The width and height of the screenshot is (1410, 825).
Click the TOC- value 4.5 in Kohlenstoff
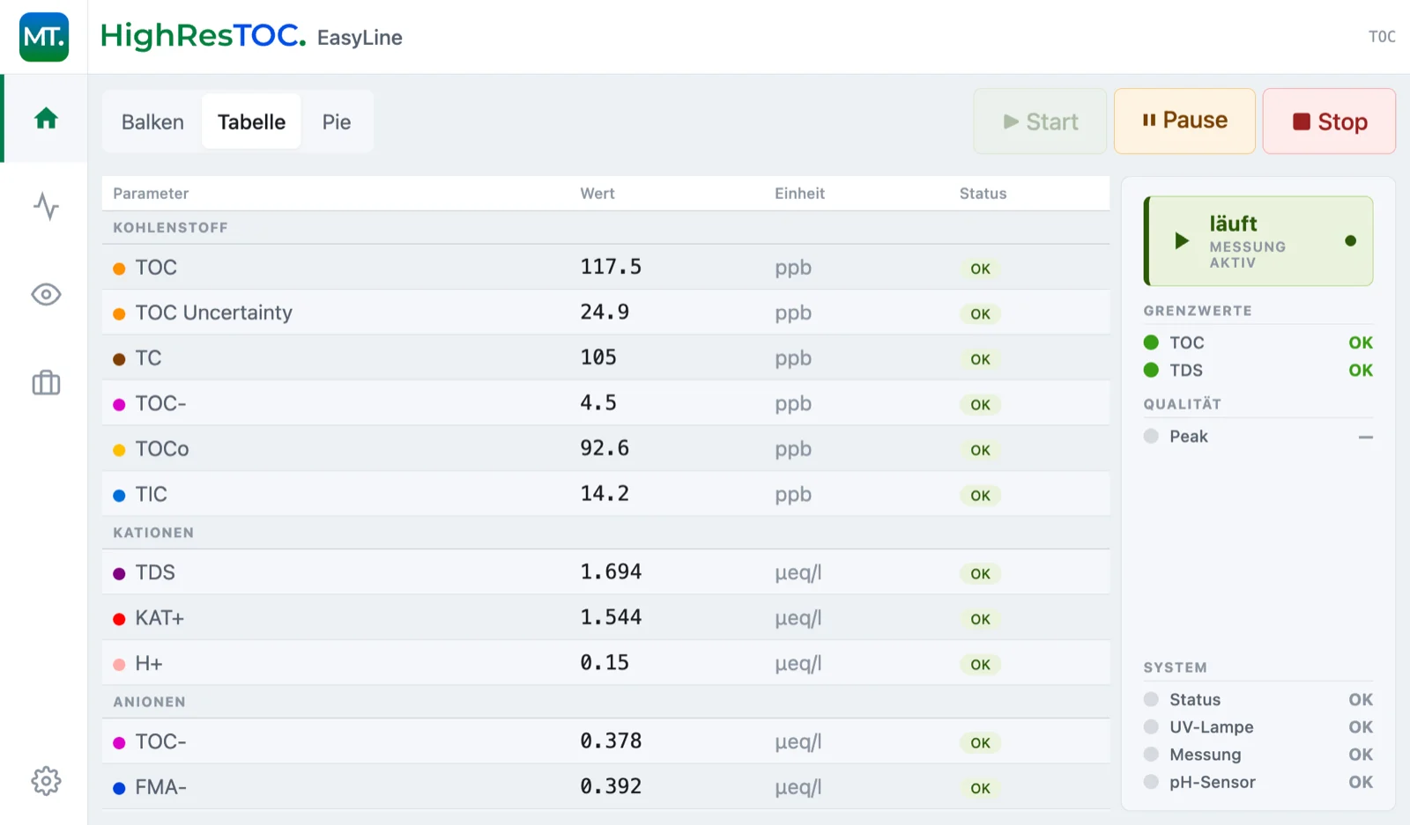pyautogui.click(x=598, y=402)
